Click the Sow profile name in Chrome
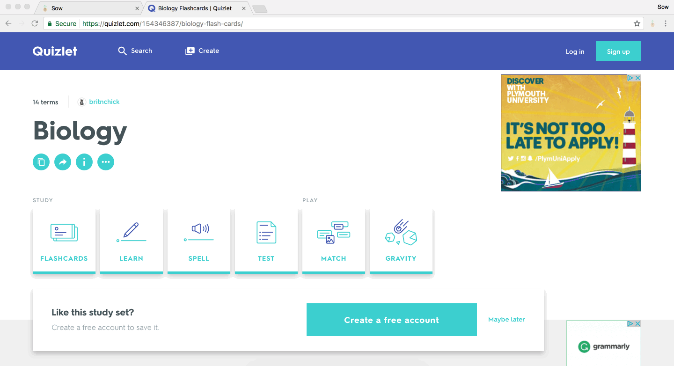Screen dimensions: 674x366 (663, 7)
